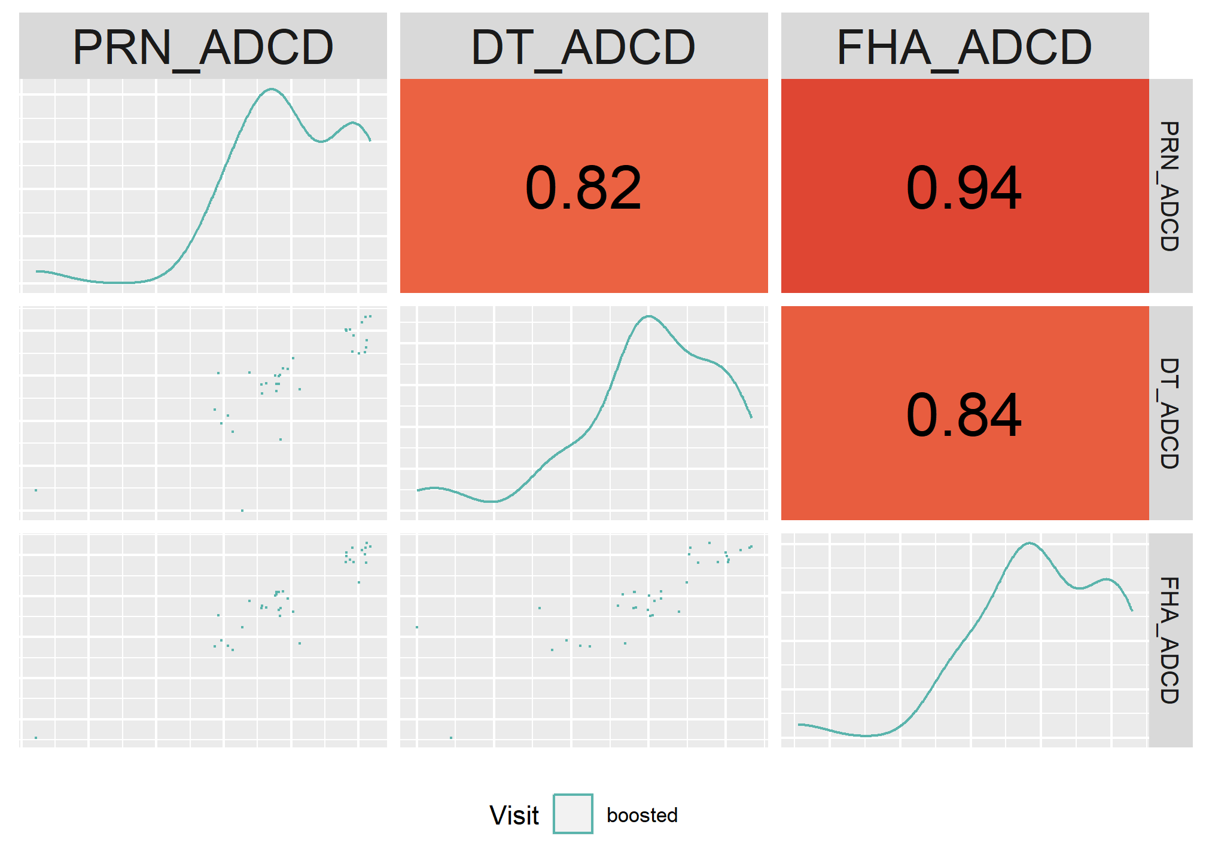Click the FHA versus DT scatter panel
This screenshot has width=1206, height=861.
[x=584, y=640]
